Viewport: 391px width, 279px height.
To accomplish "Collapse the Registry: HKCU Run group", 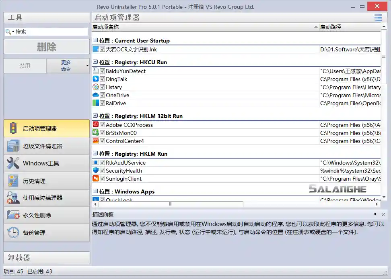I will coord(95,62).
